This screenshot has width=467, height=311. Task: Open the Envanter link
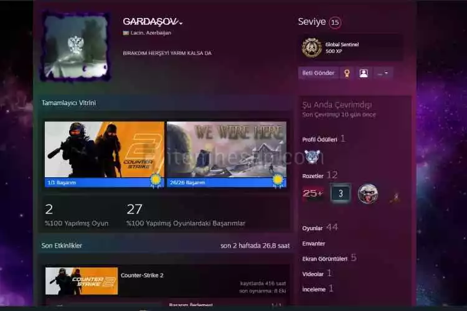[x=314, y=243]
